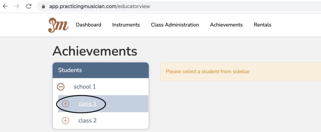
Task: Click the Achievements page heading
Action: pyautogui.click(x=95, y=51)
